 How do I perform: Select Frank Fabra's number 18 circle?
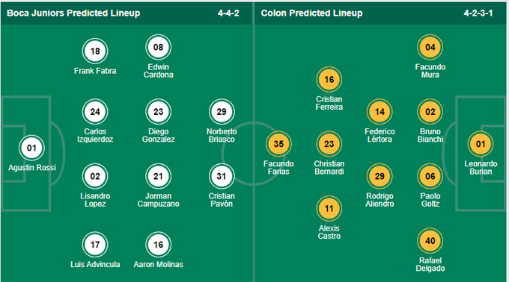point(95,51)
